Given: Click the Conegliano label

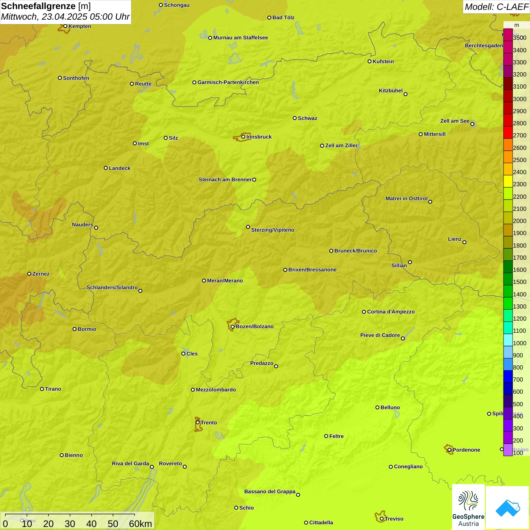Looking at the screenshot, I should tap(408, 466).
